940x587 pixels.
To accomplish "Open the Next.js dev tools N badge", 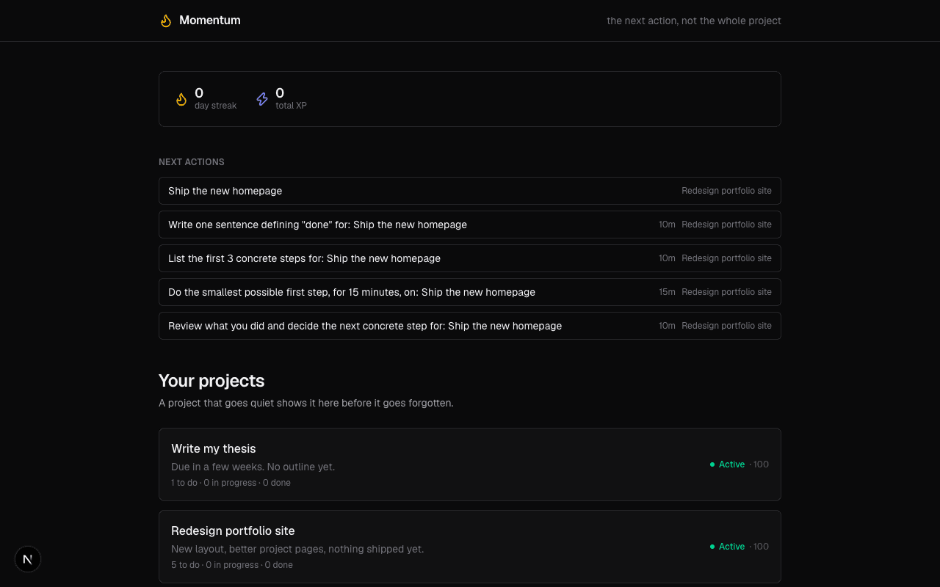I will pos(28,559).
